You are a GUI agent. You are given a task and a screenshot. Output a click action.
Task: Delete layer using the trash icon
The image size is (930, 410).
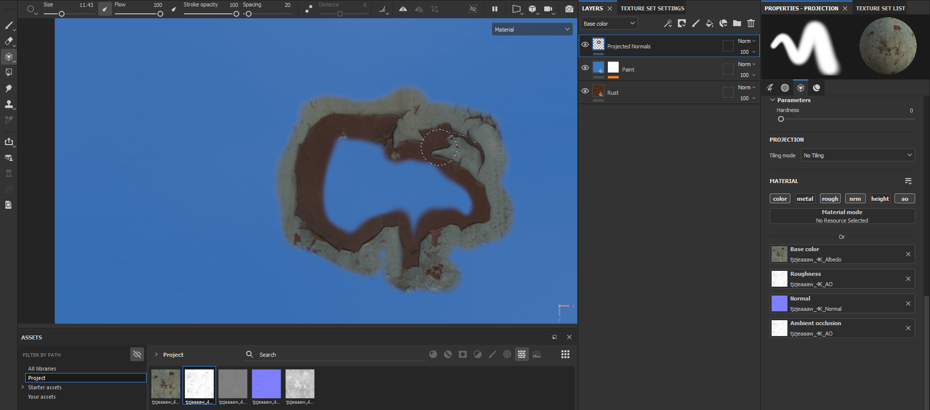(750, 23)
